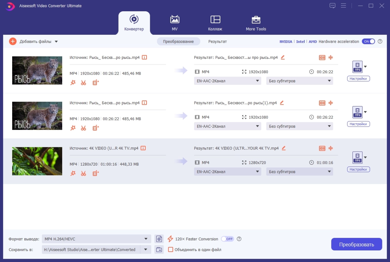Switch to the MV tab
390x262 pixels.
pos(175,23)
